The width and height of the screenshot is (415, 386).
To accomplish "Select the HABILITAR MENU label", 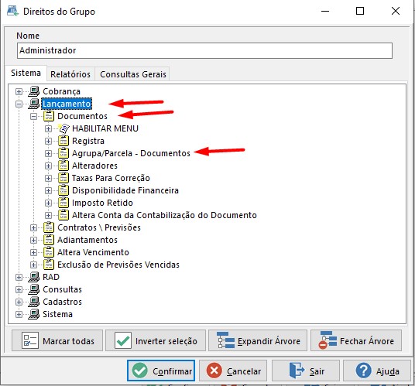I will [105, 128].
